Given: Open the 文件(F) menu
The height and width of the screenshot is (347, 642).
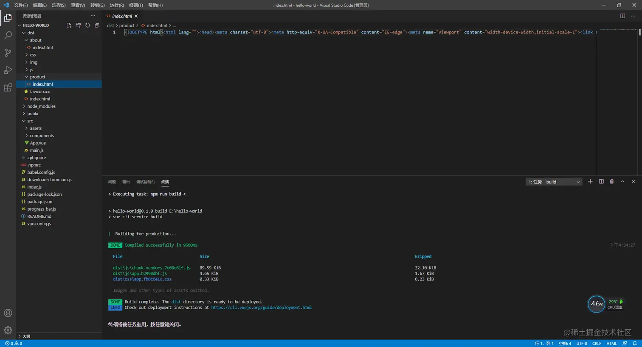Looking at the screenshot, I should [21, 5].
